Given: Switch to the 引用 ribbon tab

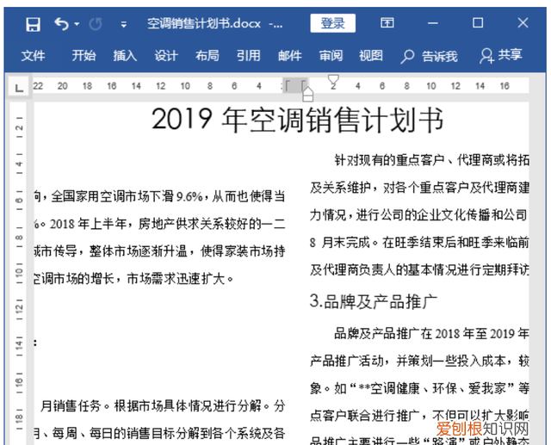Looking at the screenshot, I should (249, 55).
